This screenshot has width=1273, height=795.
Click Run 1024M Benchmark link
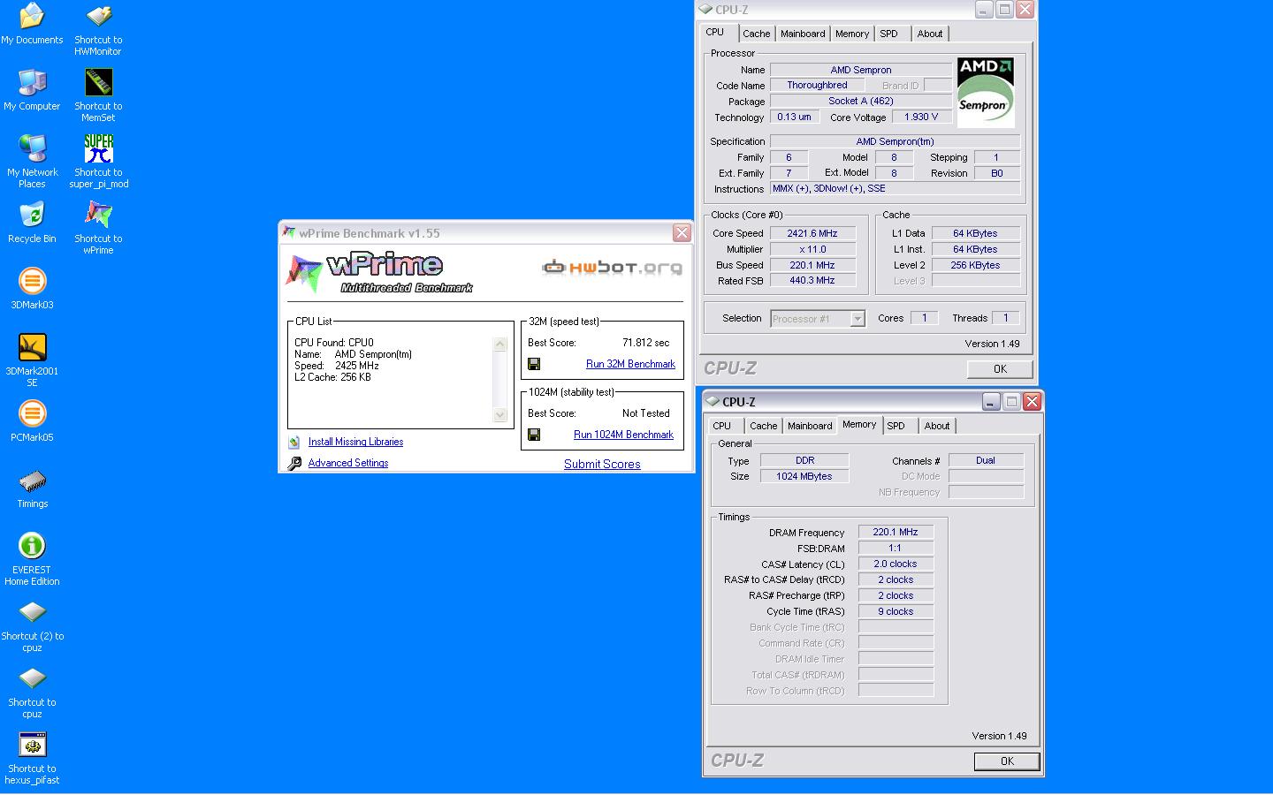pos(623,435)
